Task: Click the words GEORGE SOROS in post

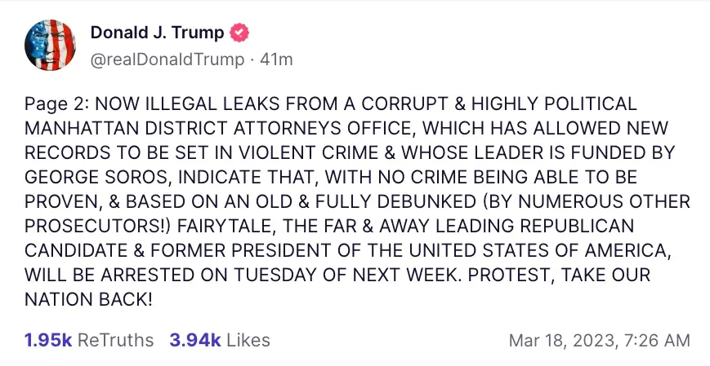Action: 98,177
